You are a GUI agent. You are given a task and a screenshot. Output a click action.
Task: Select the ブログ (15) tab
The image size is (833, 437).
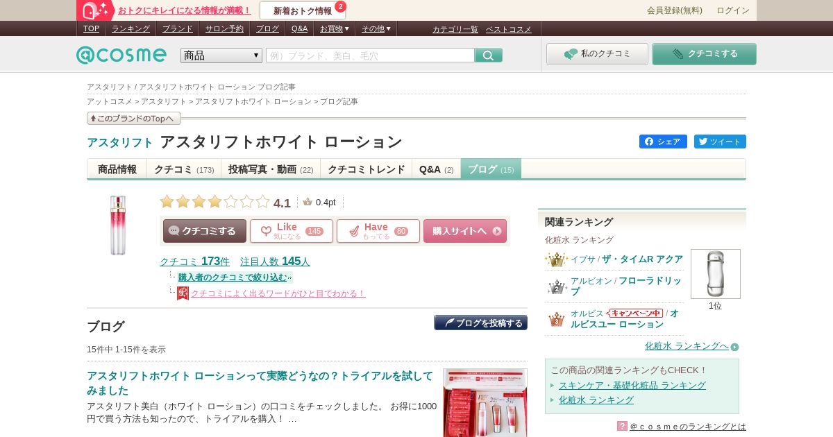coord(491,169)
